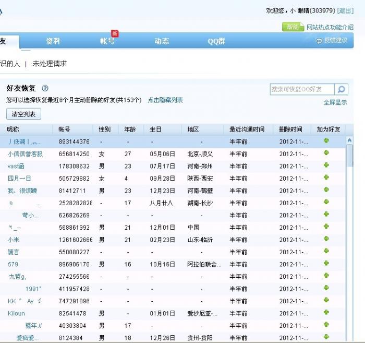Select 未处理请求 sub-tab
Screen dimensions: 365x343
click(x=50, y=64)
